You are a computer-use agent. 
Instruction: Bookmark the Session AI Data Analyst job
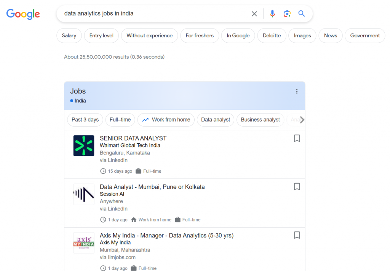(x=297, y=187)
